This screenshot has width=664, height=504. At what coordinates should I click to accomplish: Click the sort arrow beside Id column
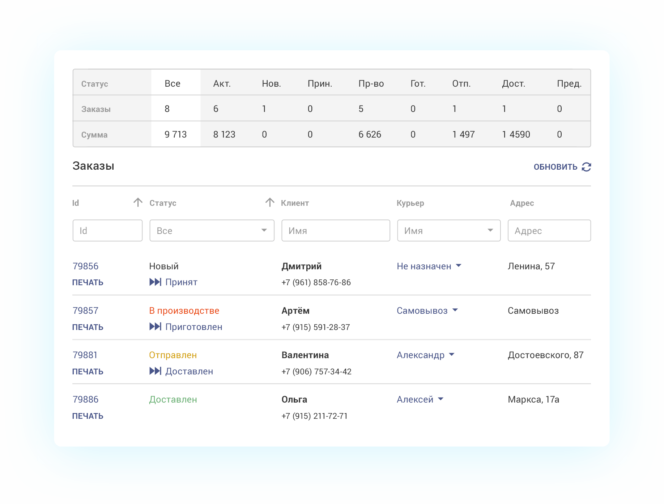tap(138, 202)
